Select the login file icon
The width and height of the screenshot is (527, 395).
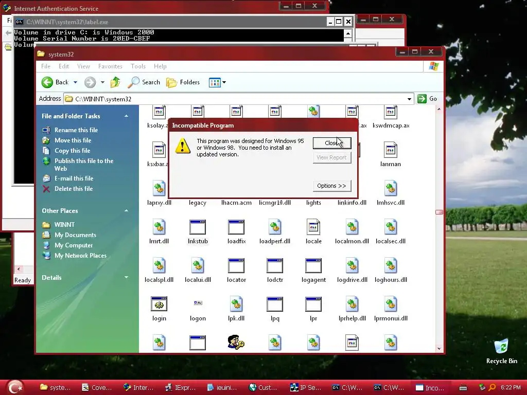(159, 304)
